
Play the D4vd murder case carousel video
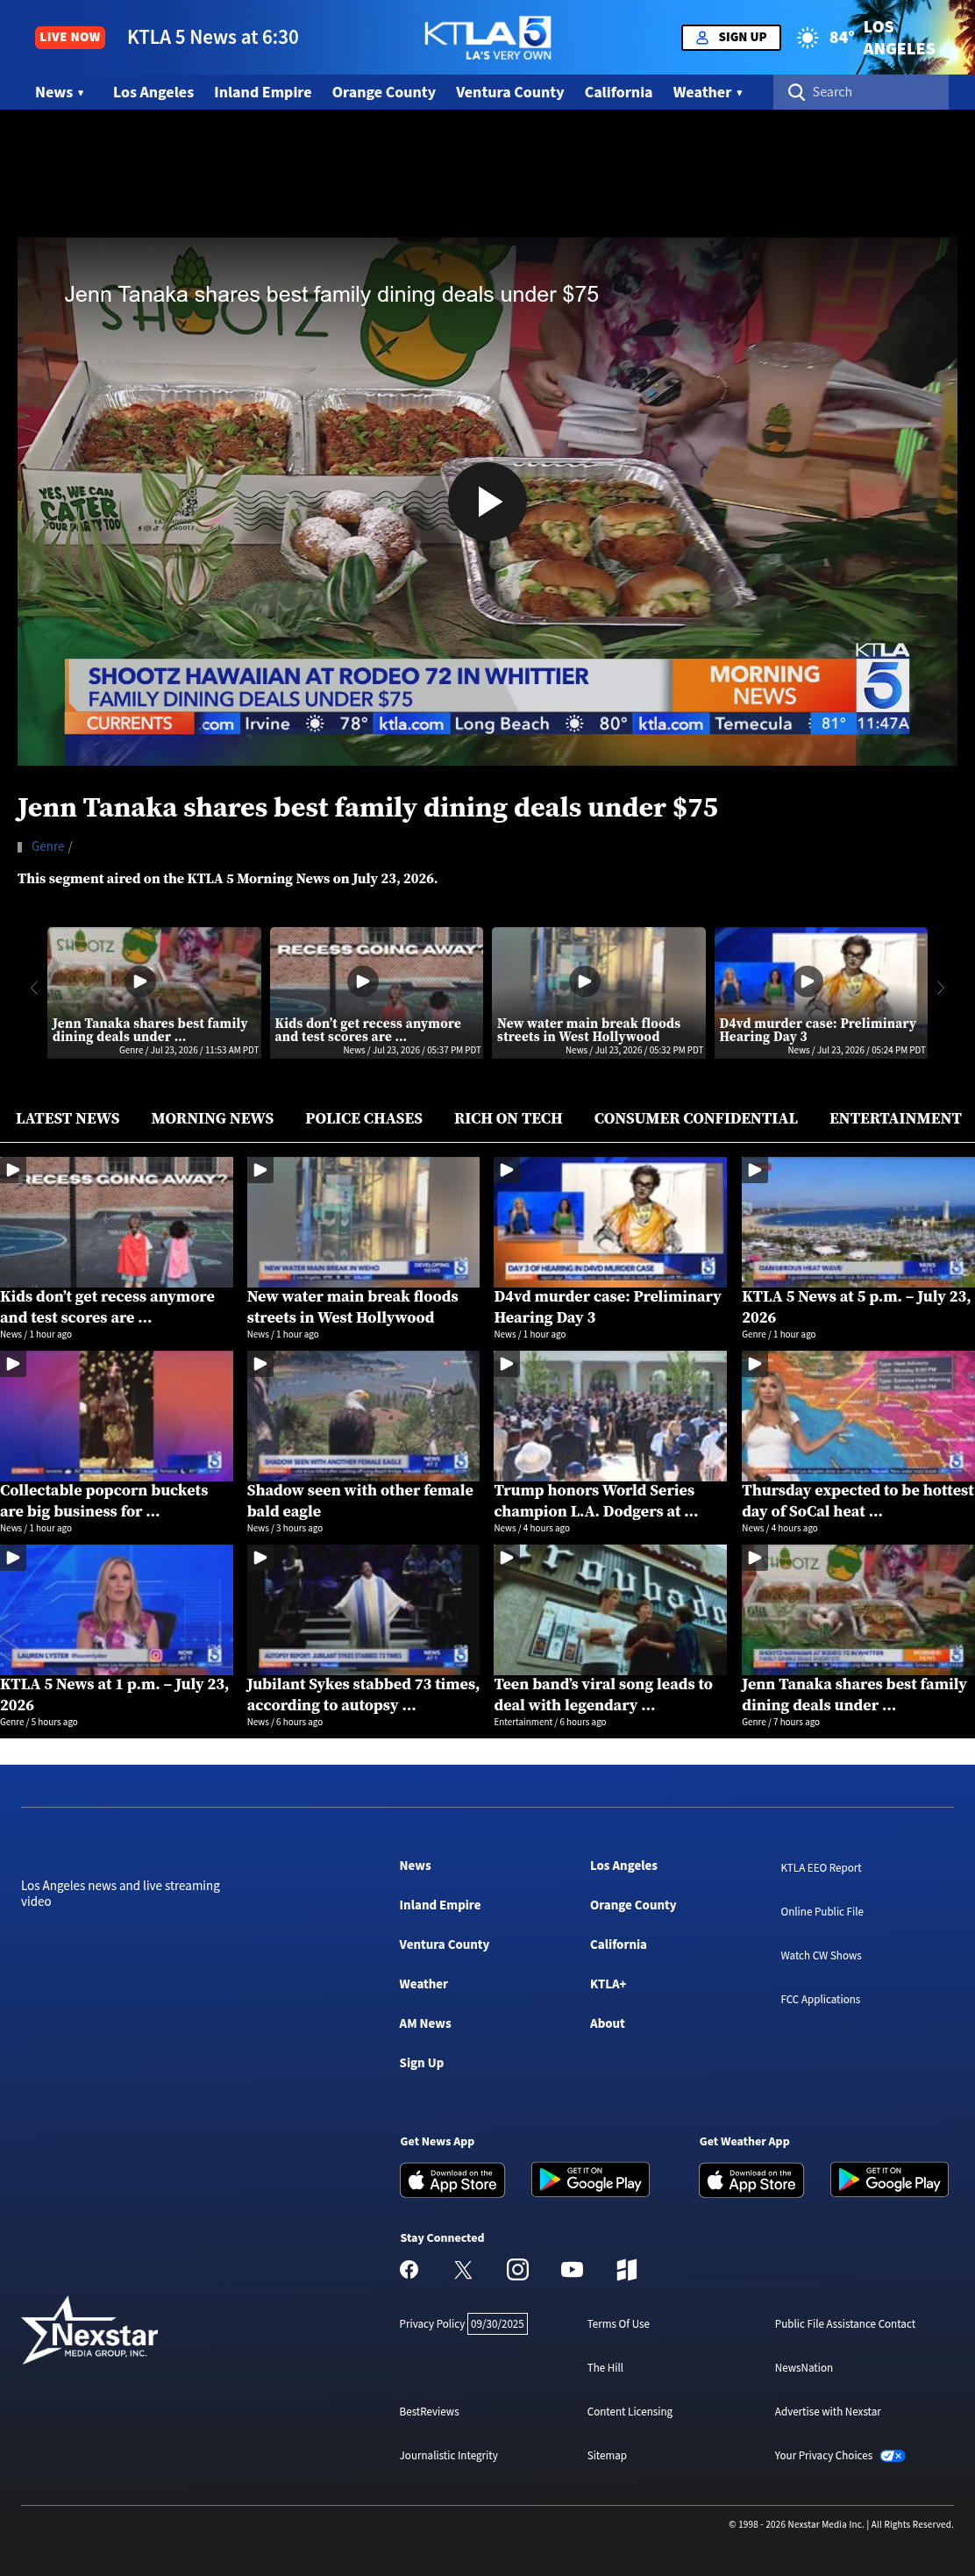click(807, 981)
